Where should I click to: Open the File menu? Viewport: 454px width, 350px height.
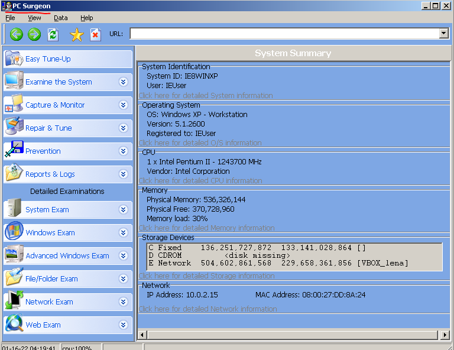click(10, 18)
